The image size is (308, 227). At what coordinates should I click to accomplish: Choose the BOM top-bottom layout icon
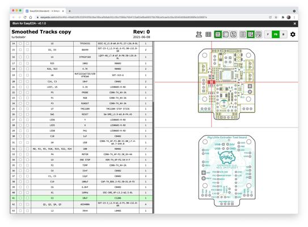pos(258,35)
